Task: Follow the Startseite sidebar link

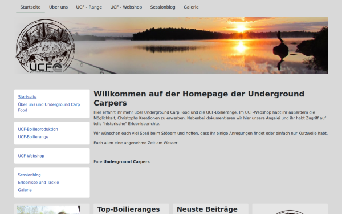Action: click(27, 97)
